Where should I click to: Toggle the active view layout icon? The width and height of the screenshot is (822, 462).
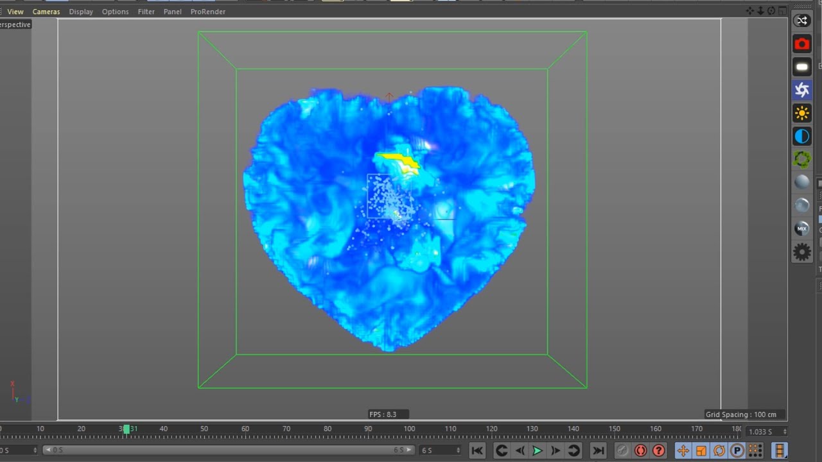coord(782,11)
